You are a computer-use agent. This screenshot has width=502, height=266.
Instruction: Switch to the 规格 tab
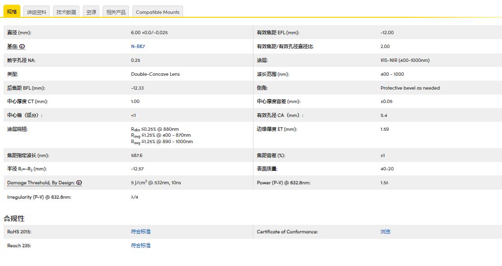(x=12, y=12)
